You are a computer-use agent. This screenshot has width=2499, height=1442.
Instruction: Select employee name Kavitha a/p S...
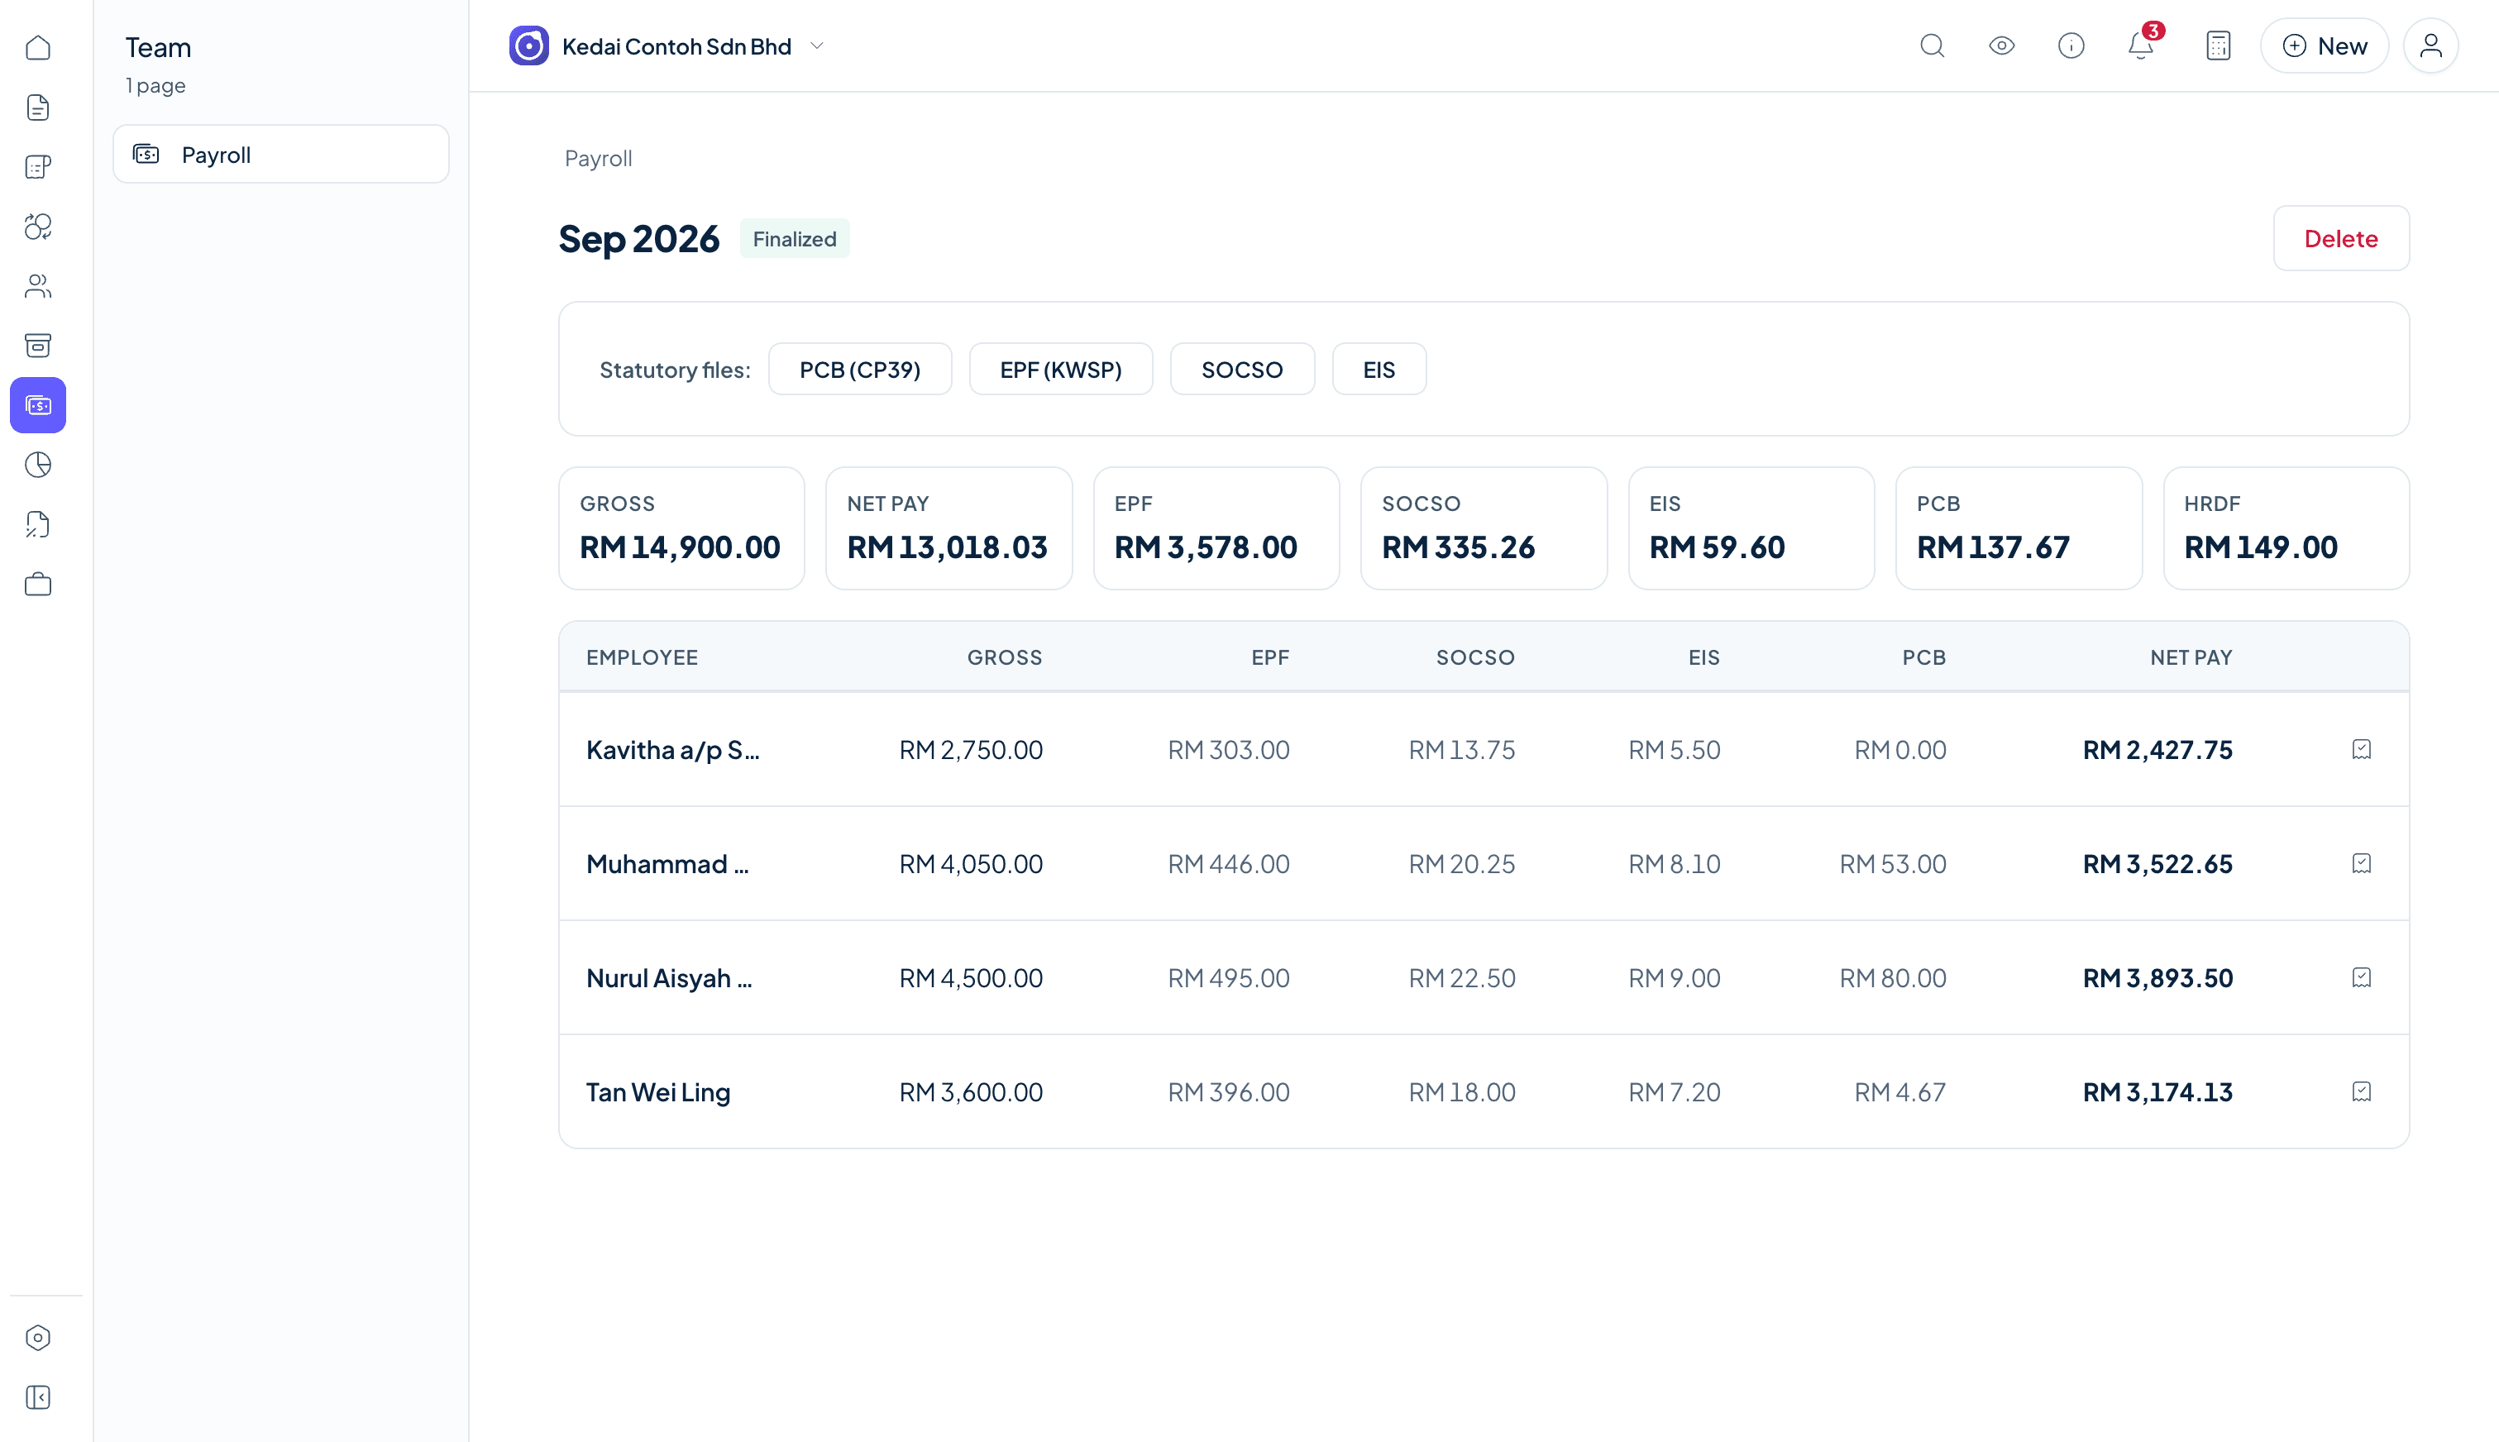click(672, 750)
